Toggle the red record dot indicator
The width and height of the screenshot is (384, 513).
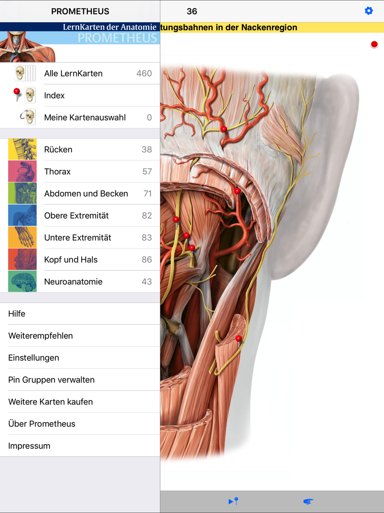(374, 44)
